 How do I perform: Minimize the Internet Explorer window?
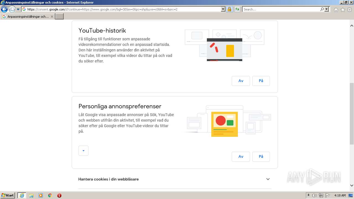click(x=341, y=2)
